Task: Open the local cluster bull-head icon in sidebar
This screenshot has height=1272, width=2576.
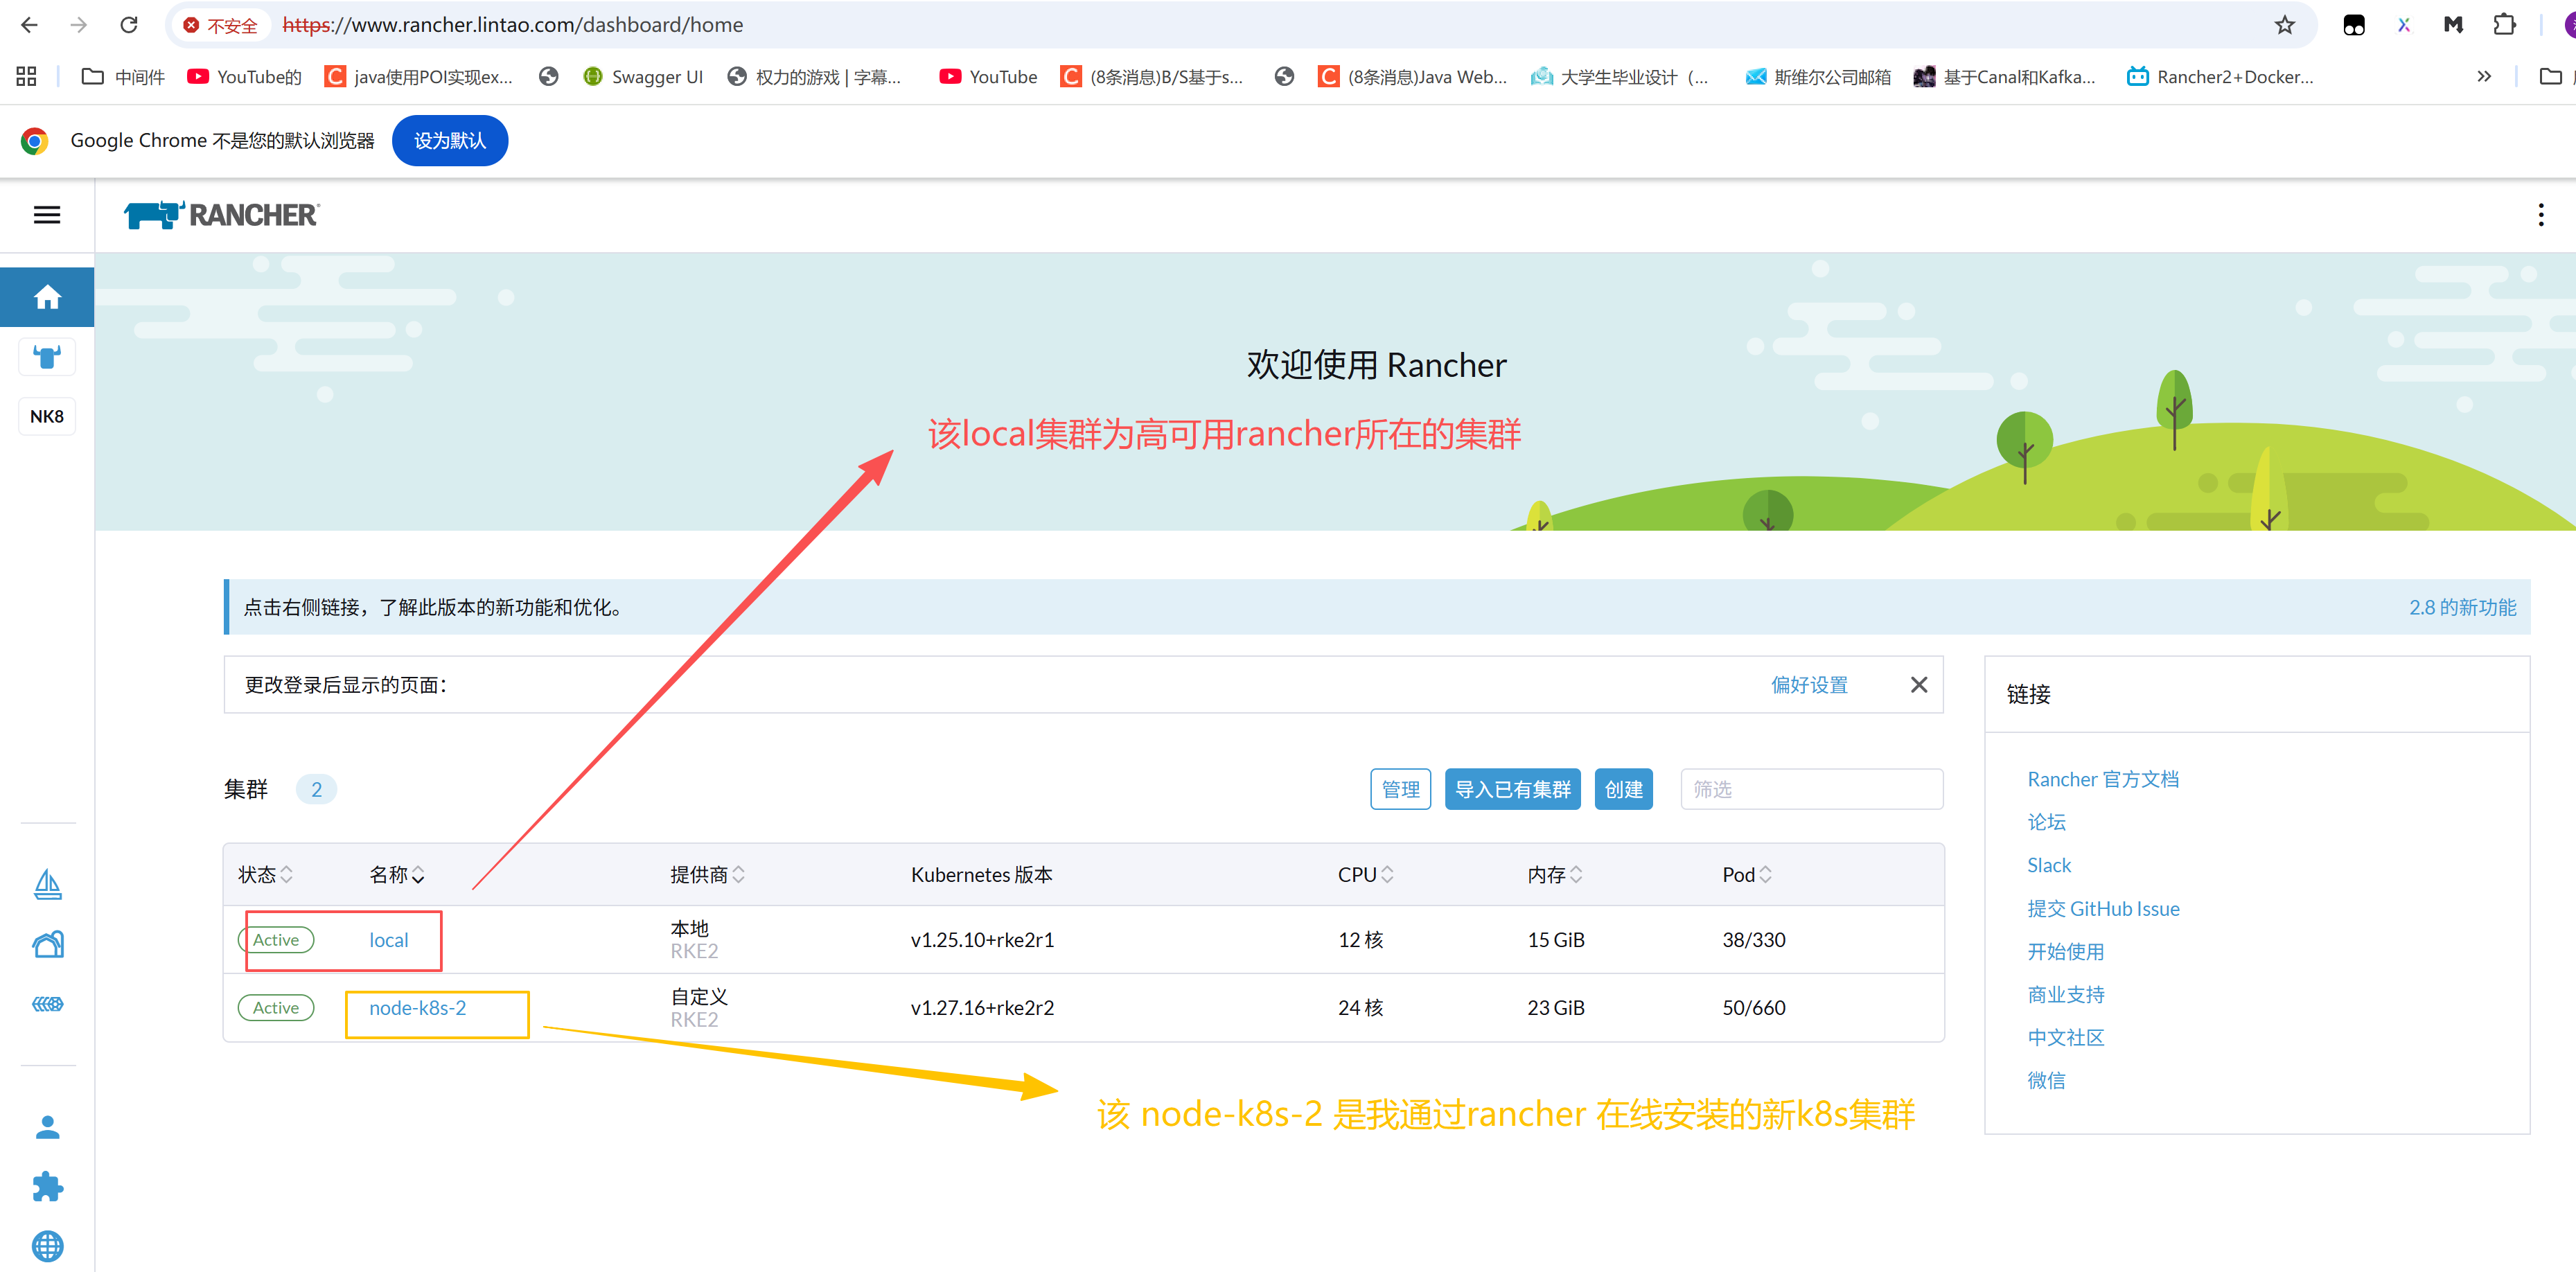Action: (x=47, y=357)
